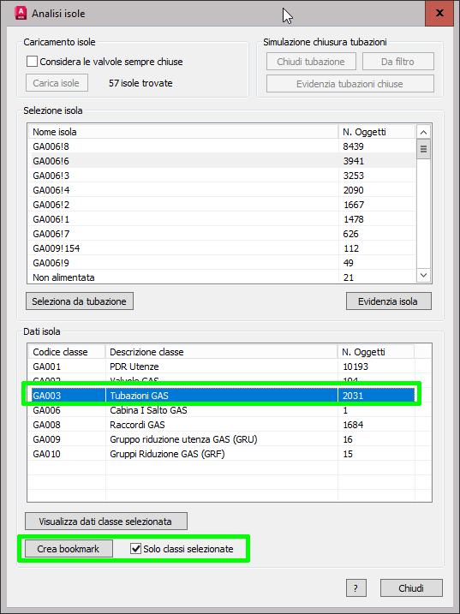Image resolution: width=460 pixels, height=614 pixels.
Task: Click the Evidenzia isola button
Action: tap(389, 301)
